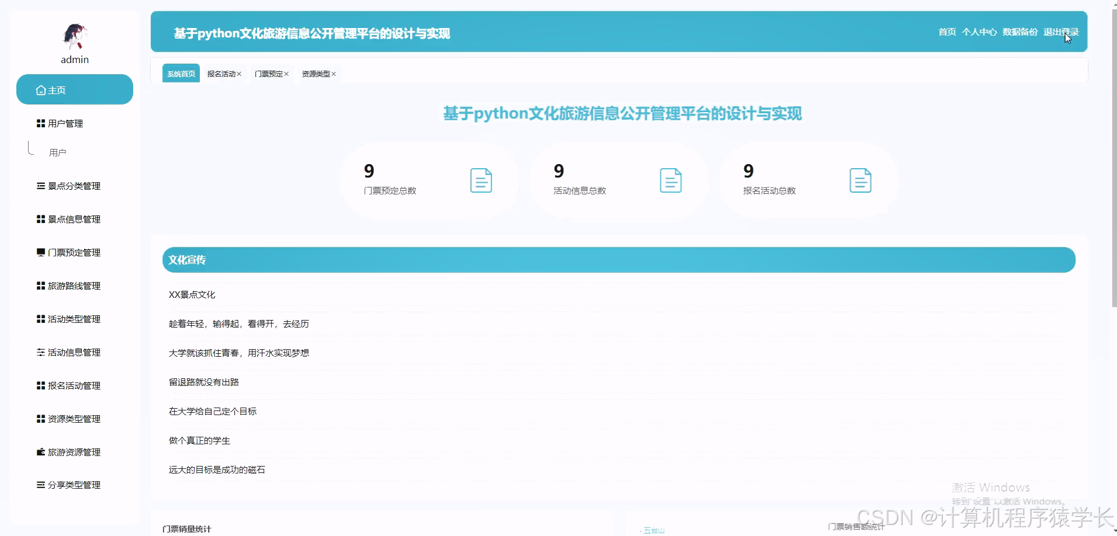
Task: Click the 用户管理 grid icon
Action: (x=41, y=123)
